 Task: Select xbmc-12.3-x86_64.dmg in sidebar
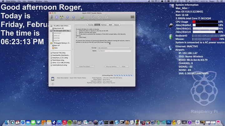click(60, 63)
